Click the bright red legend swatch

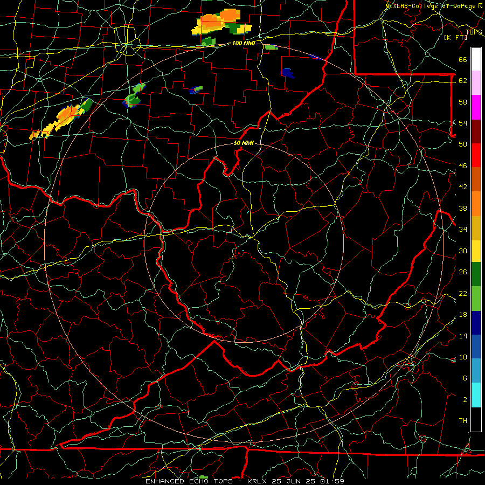[x=476, y=155]
